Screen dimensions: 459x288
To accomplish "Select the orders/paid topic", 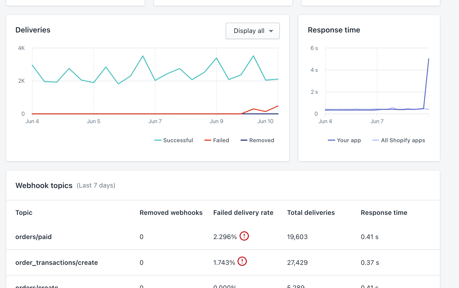I will [34, 237].
